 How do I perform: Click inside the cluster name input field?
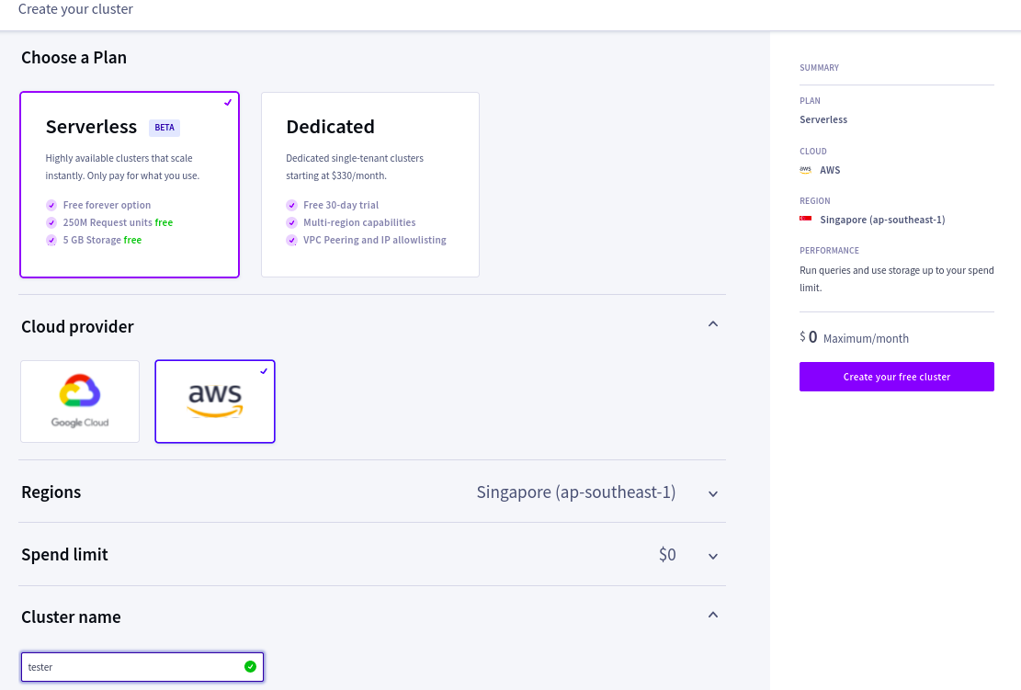point(138,666)
